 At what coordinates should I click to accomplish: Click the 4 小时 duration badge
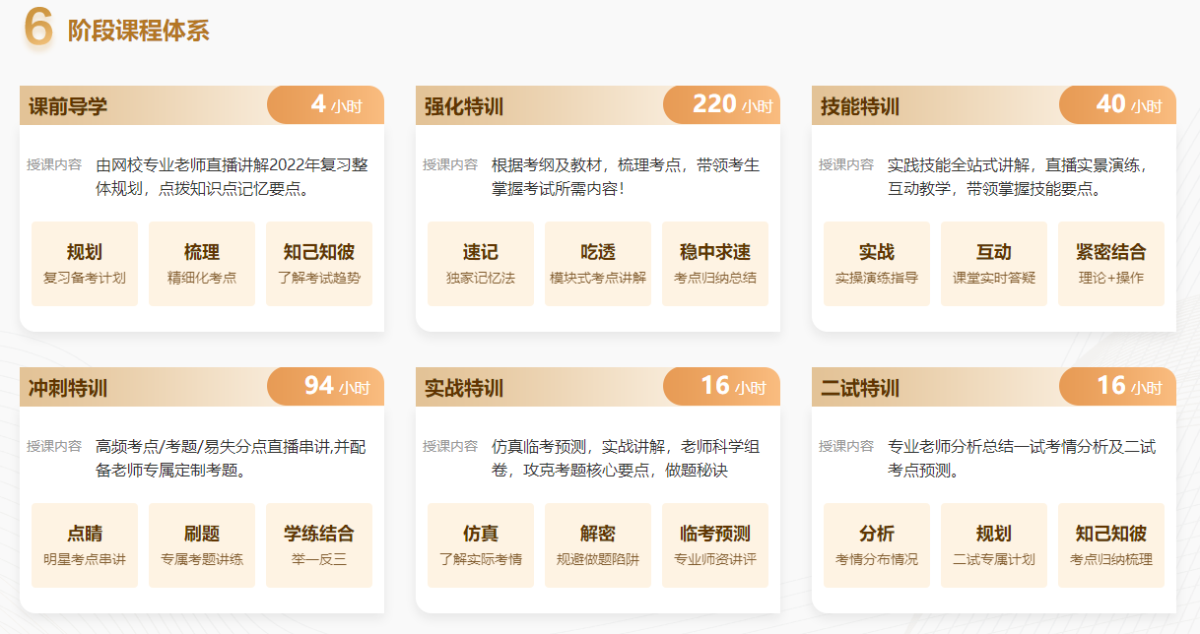[x=325, y=103]
